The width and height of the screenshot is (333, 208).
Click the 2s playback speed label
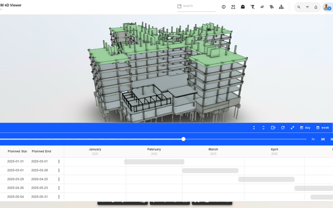pyautogui.click(x=313, y=139)
